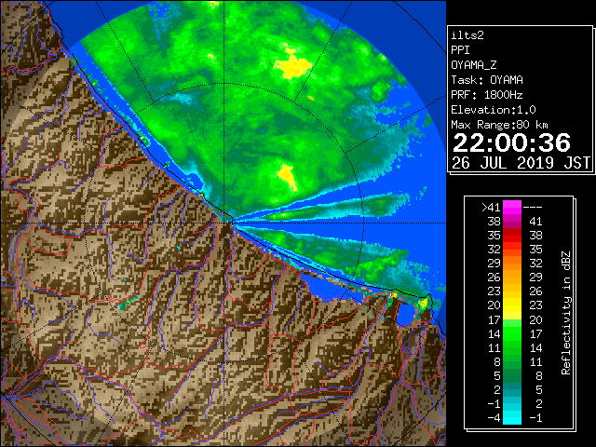The height and width of the screenshot is (447, 596).
Task: Click the date 26 JUL 2019 JST
Action: [521, 164]
